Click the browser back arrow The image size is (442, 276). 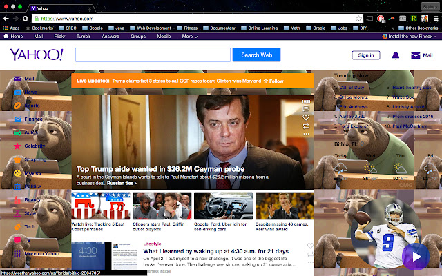[6, 19]
